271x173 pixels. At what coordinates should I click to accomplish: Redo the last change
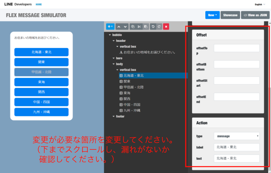(x=159, y=27)
